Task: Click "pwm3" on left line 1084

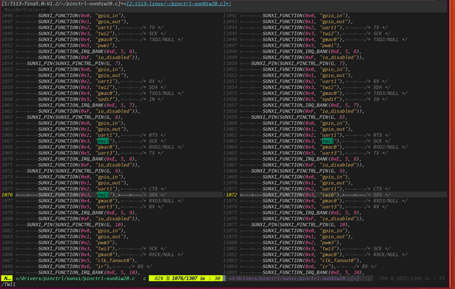Action: 104,242
